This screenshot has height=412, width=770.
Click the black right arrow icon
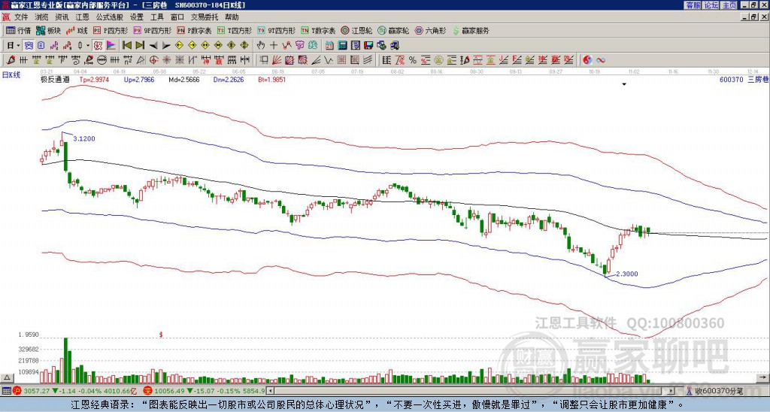tap(166, 46)
